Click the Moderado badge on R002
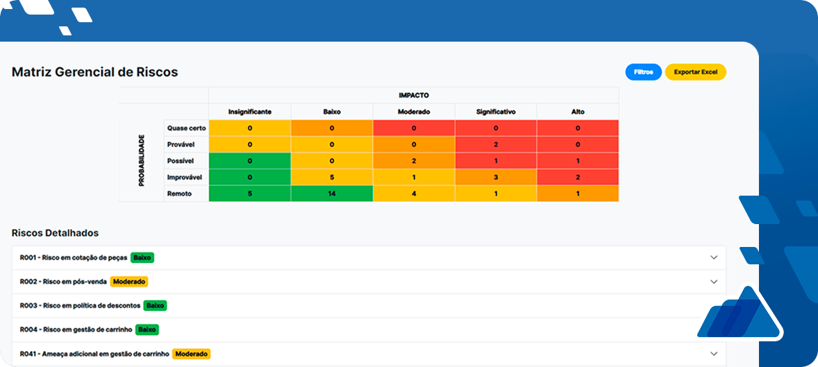 pos(129,282)
